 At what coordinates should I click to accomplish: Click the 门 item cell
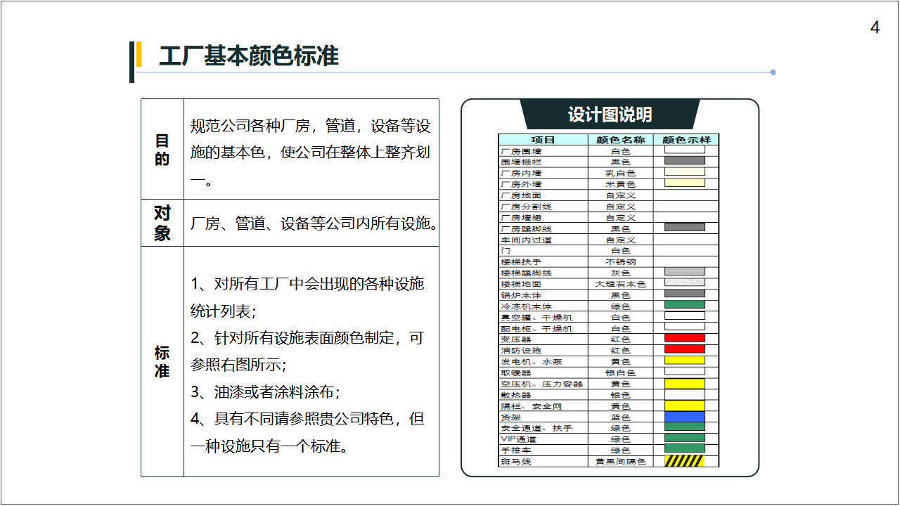543,251
